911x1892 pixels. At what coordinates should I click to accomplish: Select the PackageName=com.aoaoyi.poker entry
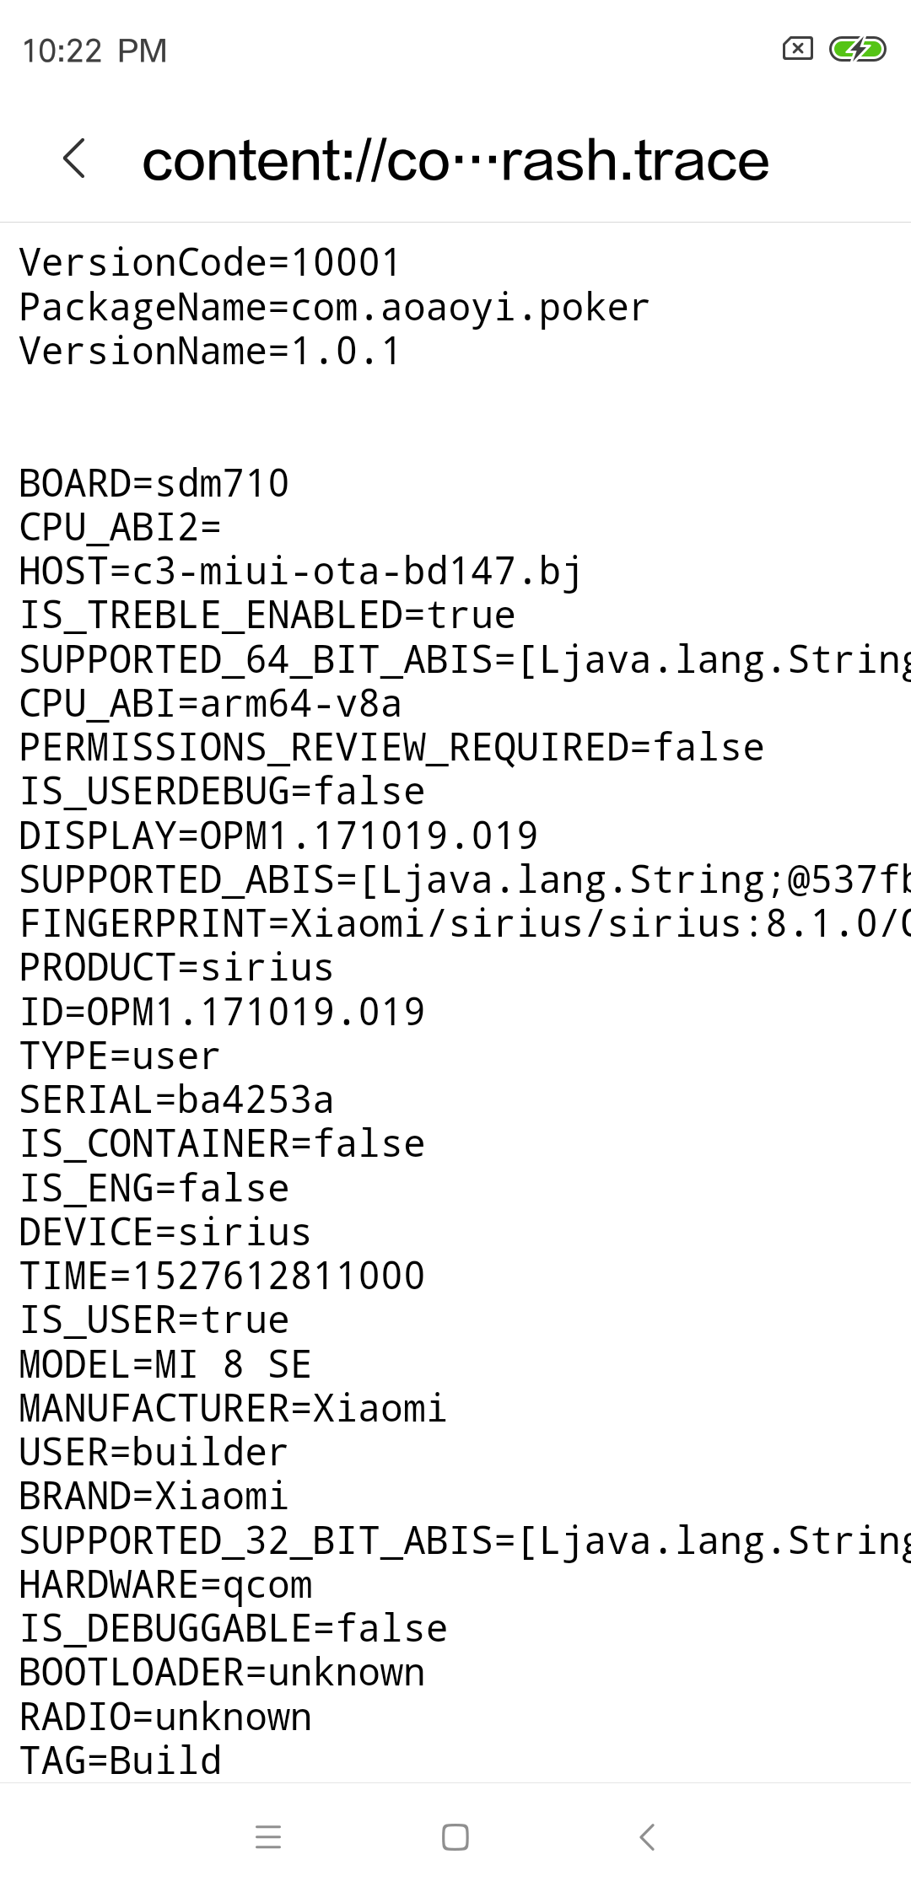click(x=333, y=308)
